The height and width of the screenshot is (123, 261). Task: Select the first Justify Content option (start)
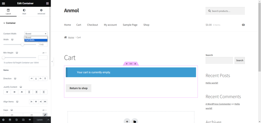click(x=7, y=92)
